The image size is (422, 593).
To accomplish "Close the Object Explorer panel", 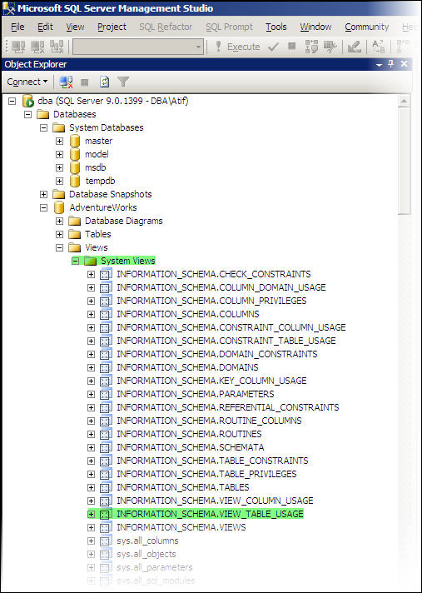I will tap(405, 64).
